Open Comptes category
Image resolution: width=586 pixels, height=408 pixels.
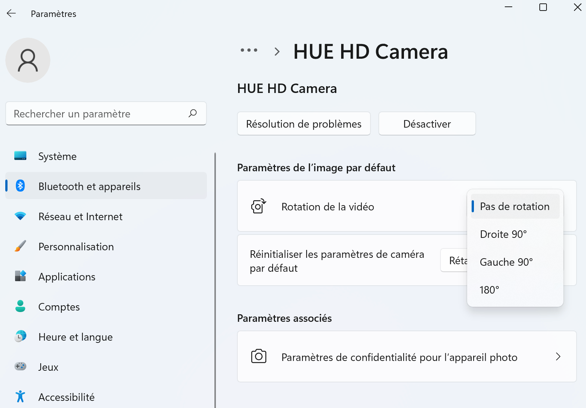[x=106, y=306]
